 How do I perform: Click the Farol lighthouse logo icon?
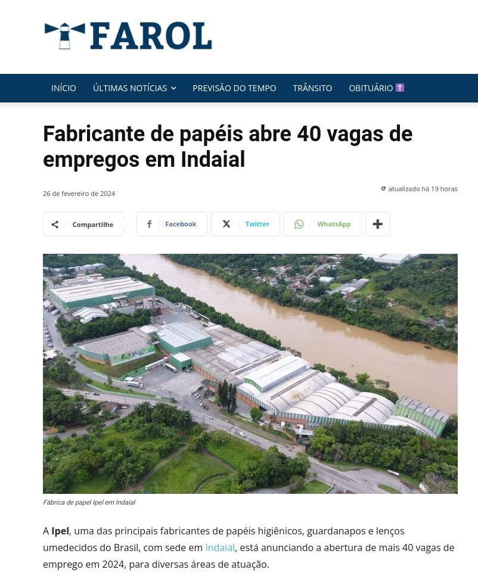click(x=64, y=36)
